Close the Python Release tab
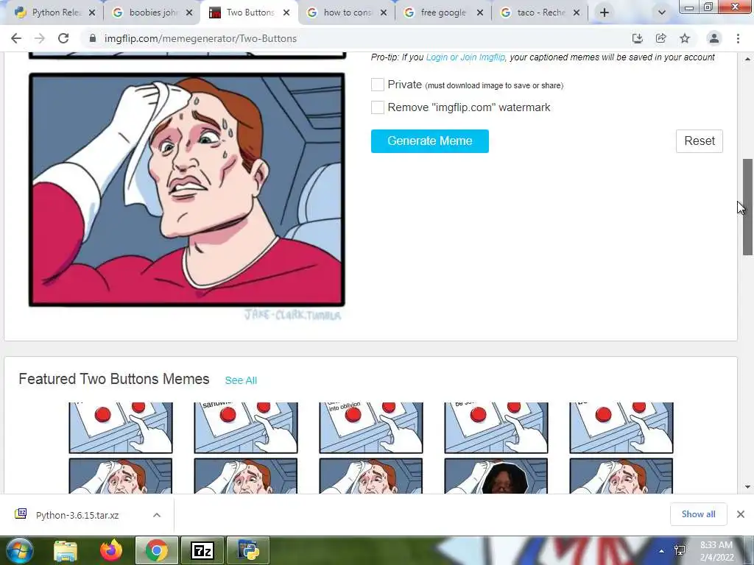The width and height of the screenshot is (754, 565). pos(92,13)
